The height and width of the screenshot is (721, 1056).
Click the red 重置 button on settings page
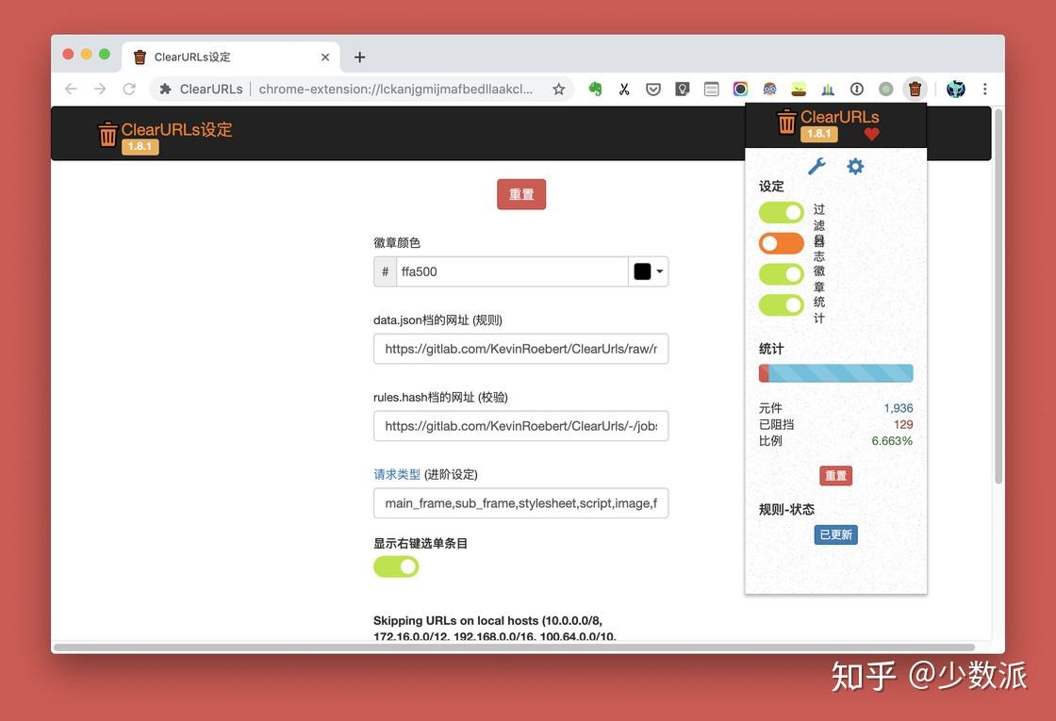click(521, 194)
